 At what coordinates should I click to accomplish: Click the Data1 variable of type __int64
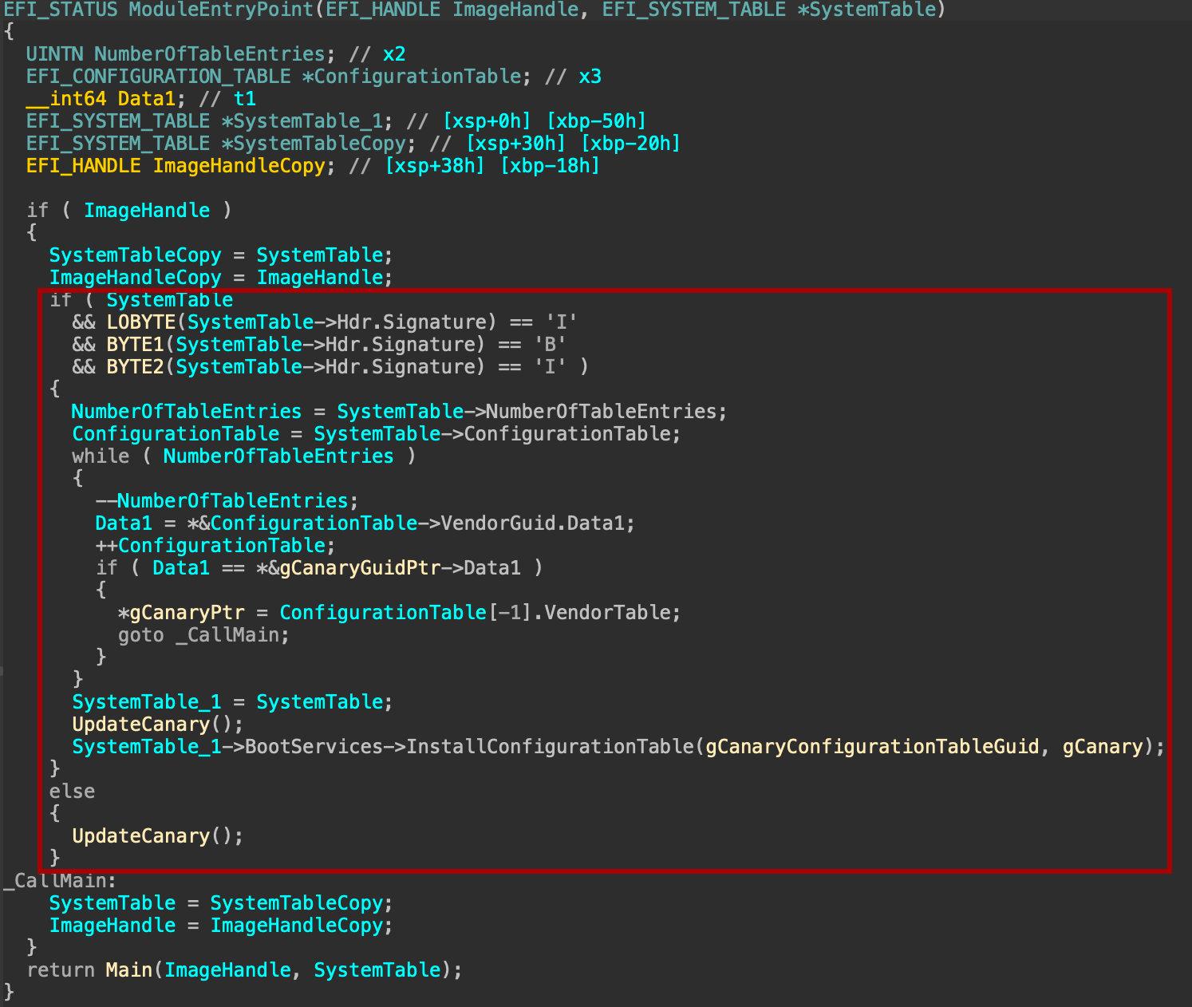pos(147,98)
